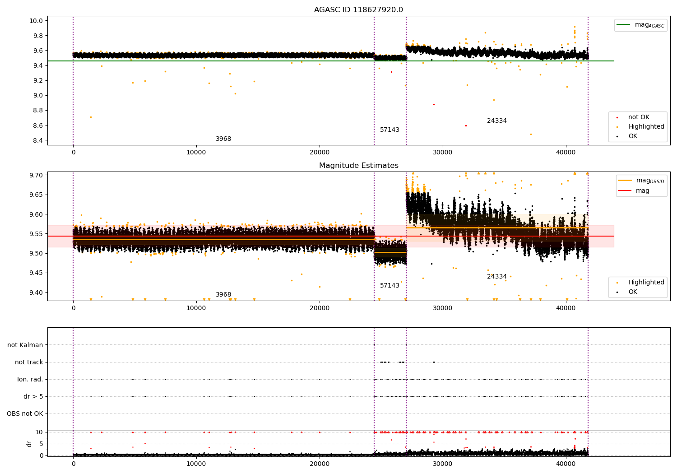Click the orange mag OBSID legend line

point(625,181)
